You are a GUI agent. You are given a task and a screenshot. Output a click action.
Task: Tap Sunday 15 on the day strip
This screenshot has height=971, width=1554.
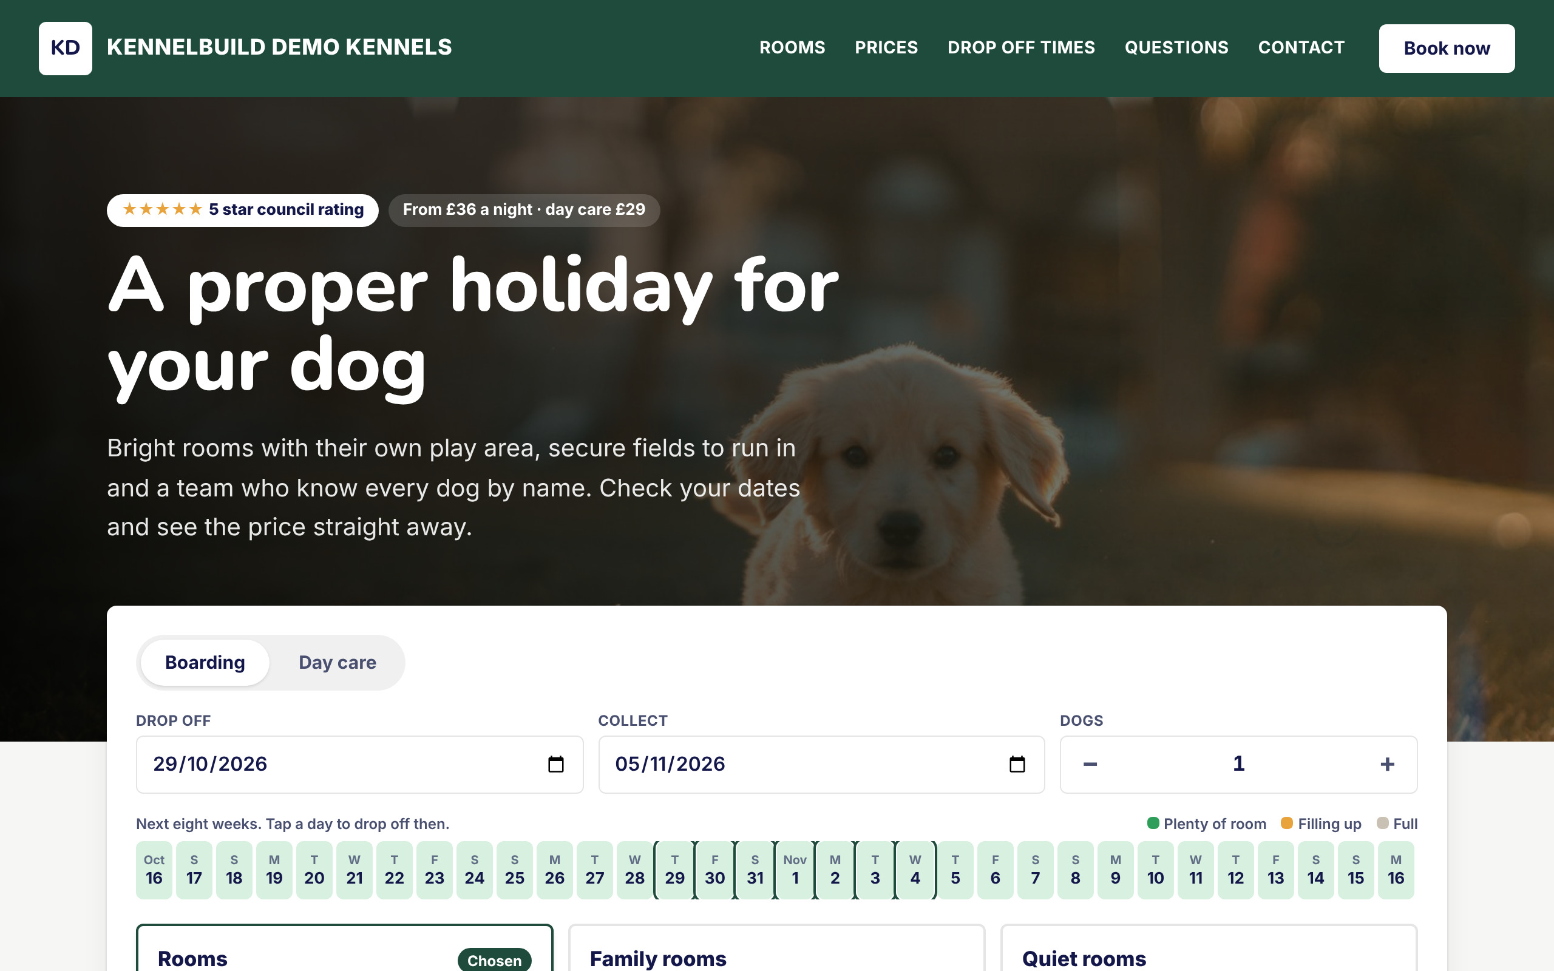click(1356, 870)
